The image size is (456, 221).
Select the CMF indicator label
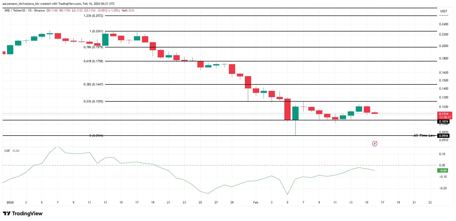click(7, 151)
